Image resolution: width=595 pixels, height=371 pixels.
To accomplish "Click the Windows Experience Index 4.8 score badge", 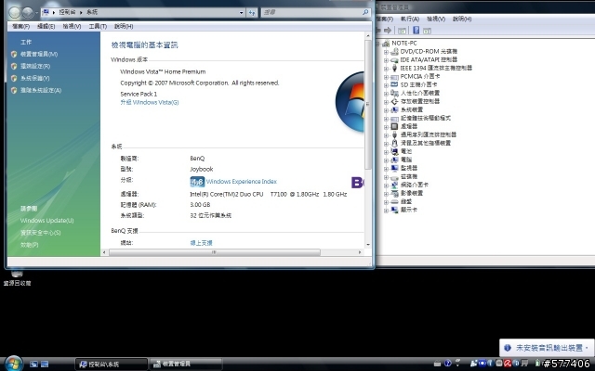I will coord(197,182).
